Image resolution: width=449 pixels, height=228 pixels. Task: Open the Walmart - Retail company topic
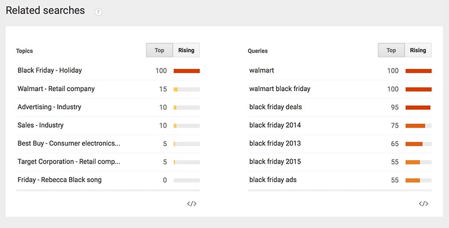pyautogui.click(x=56, y=89)
